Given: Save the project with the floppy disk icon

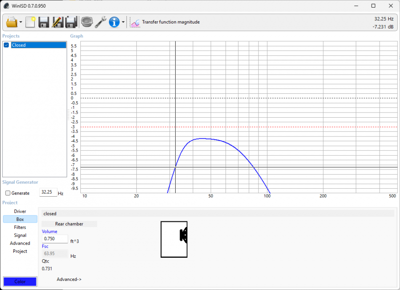Looking at the screenshot, I should pos(44,22).
